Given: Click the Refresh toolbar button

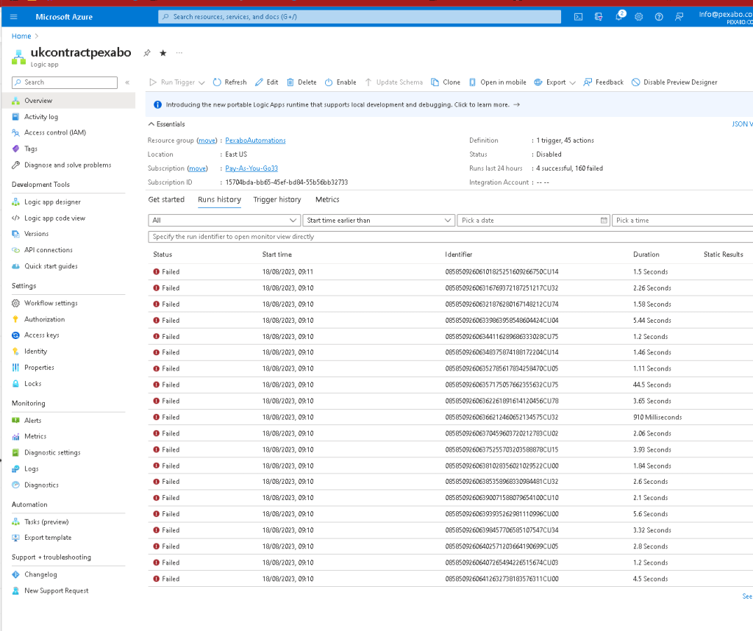Looking at the screenshot, I should (x=230, y=82).
